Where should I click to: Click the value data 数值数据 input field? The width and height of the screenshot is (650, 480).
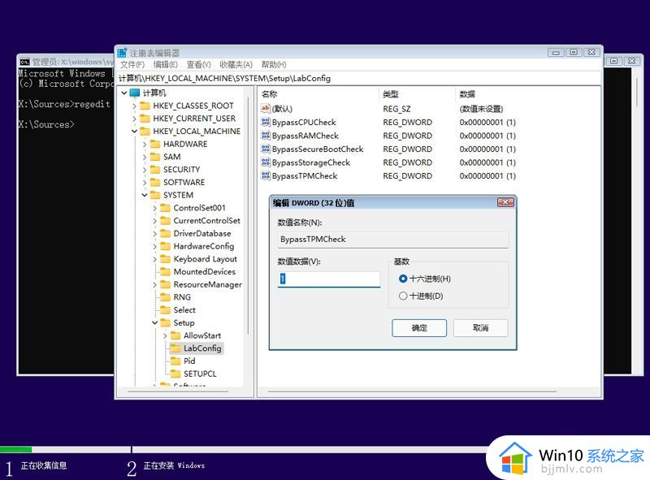[329, 279]
